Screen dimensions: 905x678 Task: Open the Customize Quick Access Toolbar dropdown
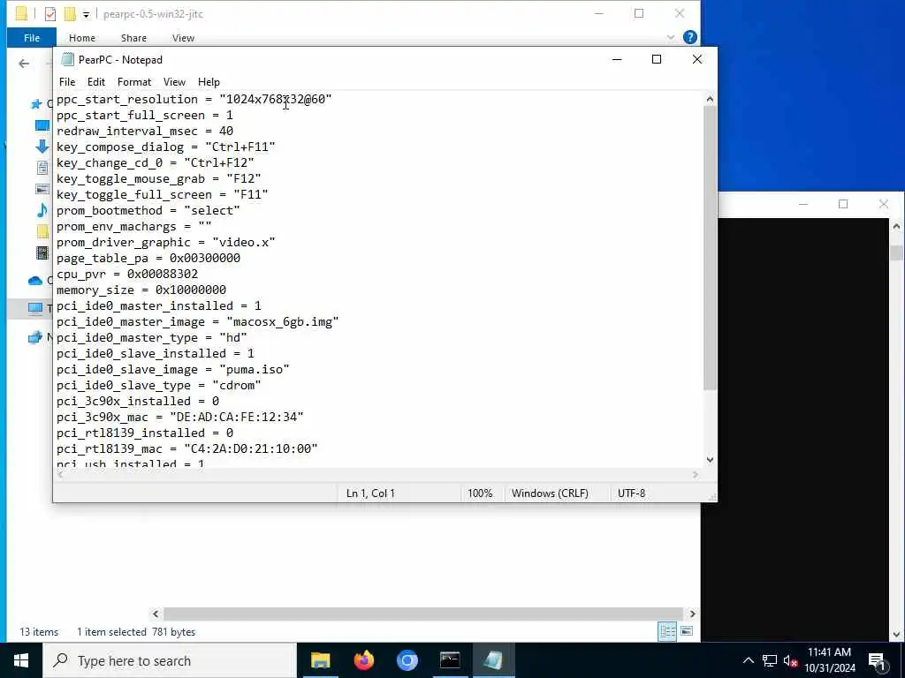[x=86, y=14]
